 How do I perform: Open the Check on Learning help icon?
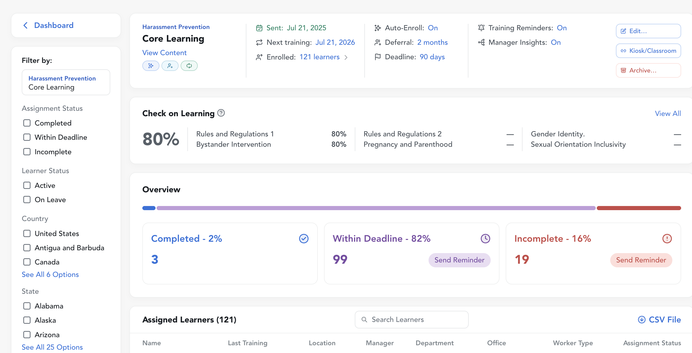pos(221,113)
